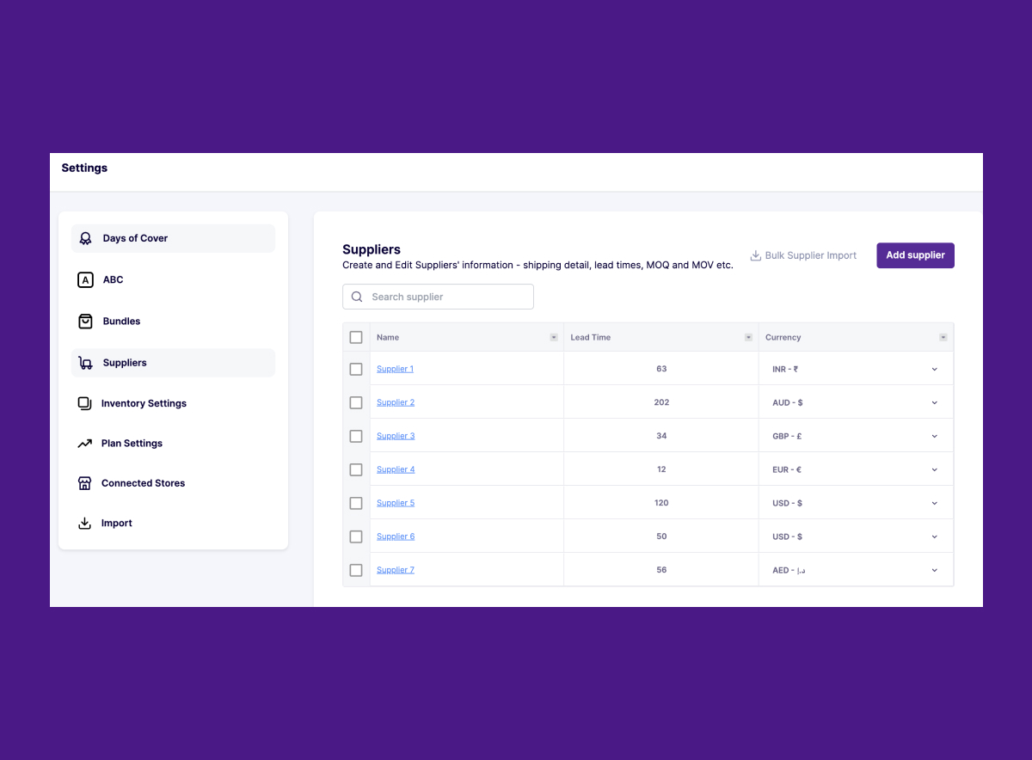Tick the Supplier 5 checkbox
Image resolution: width=1032 pixels, height=760 pixels.
(x=356, y=503)
